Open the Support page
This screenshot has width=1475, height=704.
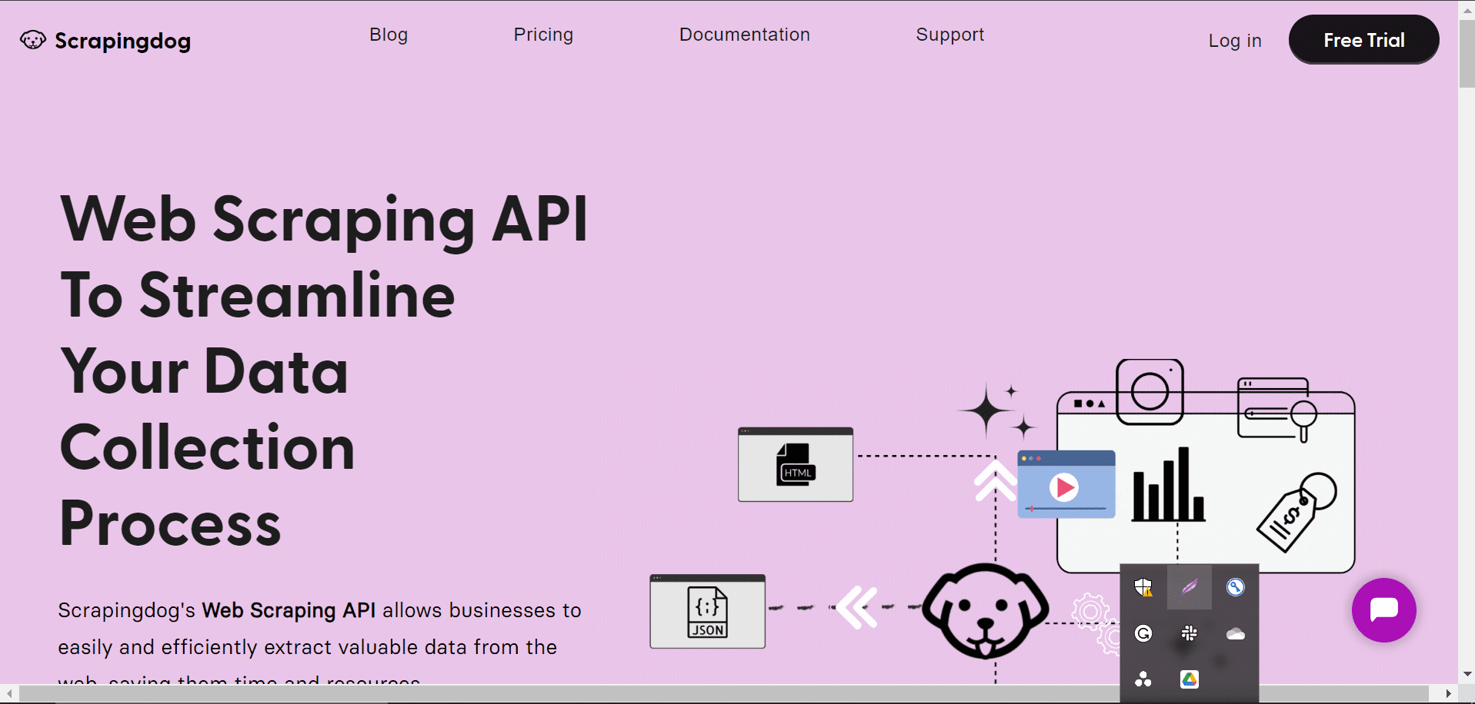pyautogui.click(x=949, y=35)
